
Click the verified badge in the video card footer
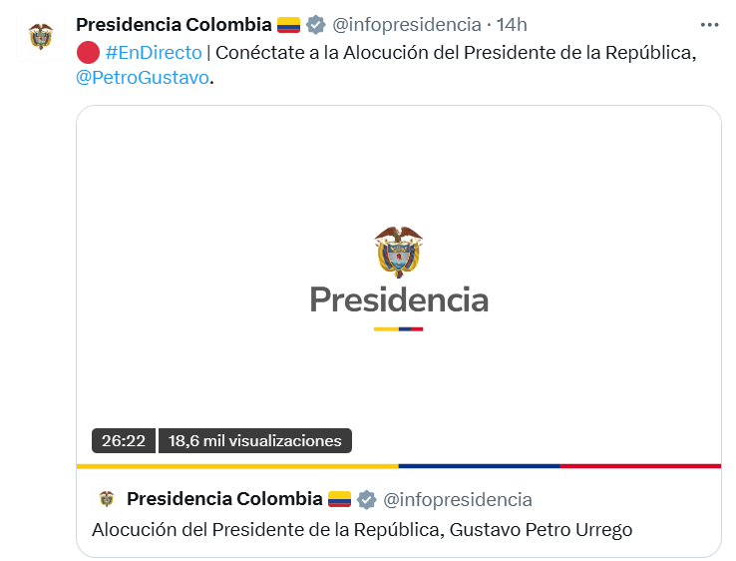(367, 499)
